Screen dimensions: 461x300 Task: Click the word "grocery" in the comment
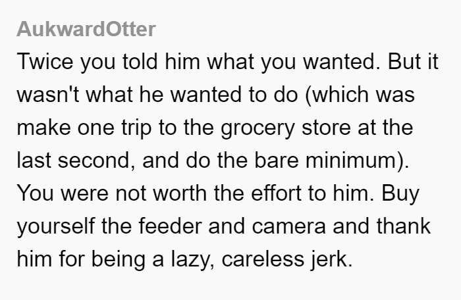(x=258, y=129)
